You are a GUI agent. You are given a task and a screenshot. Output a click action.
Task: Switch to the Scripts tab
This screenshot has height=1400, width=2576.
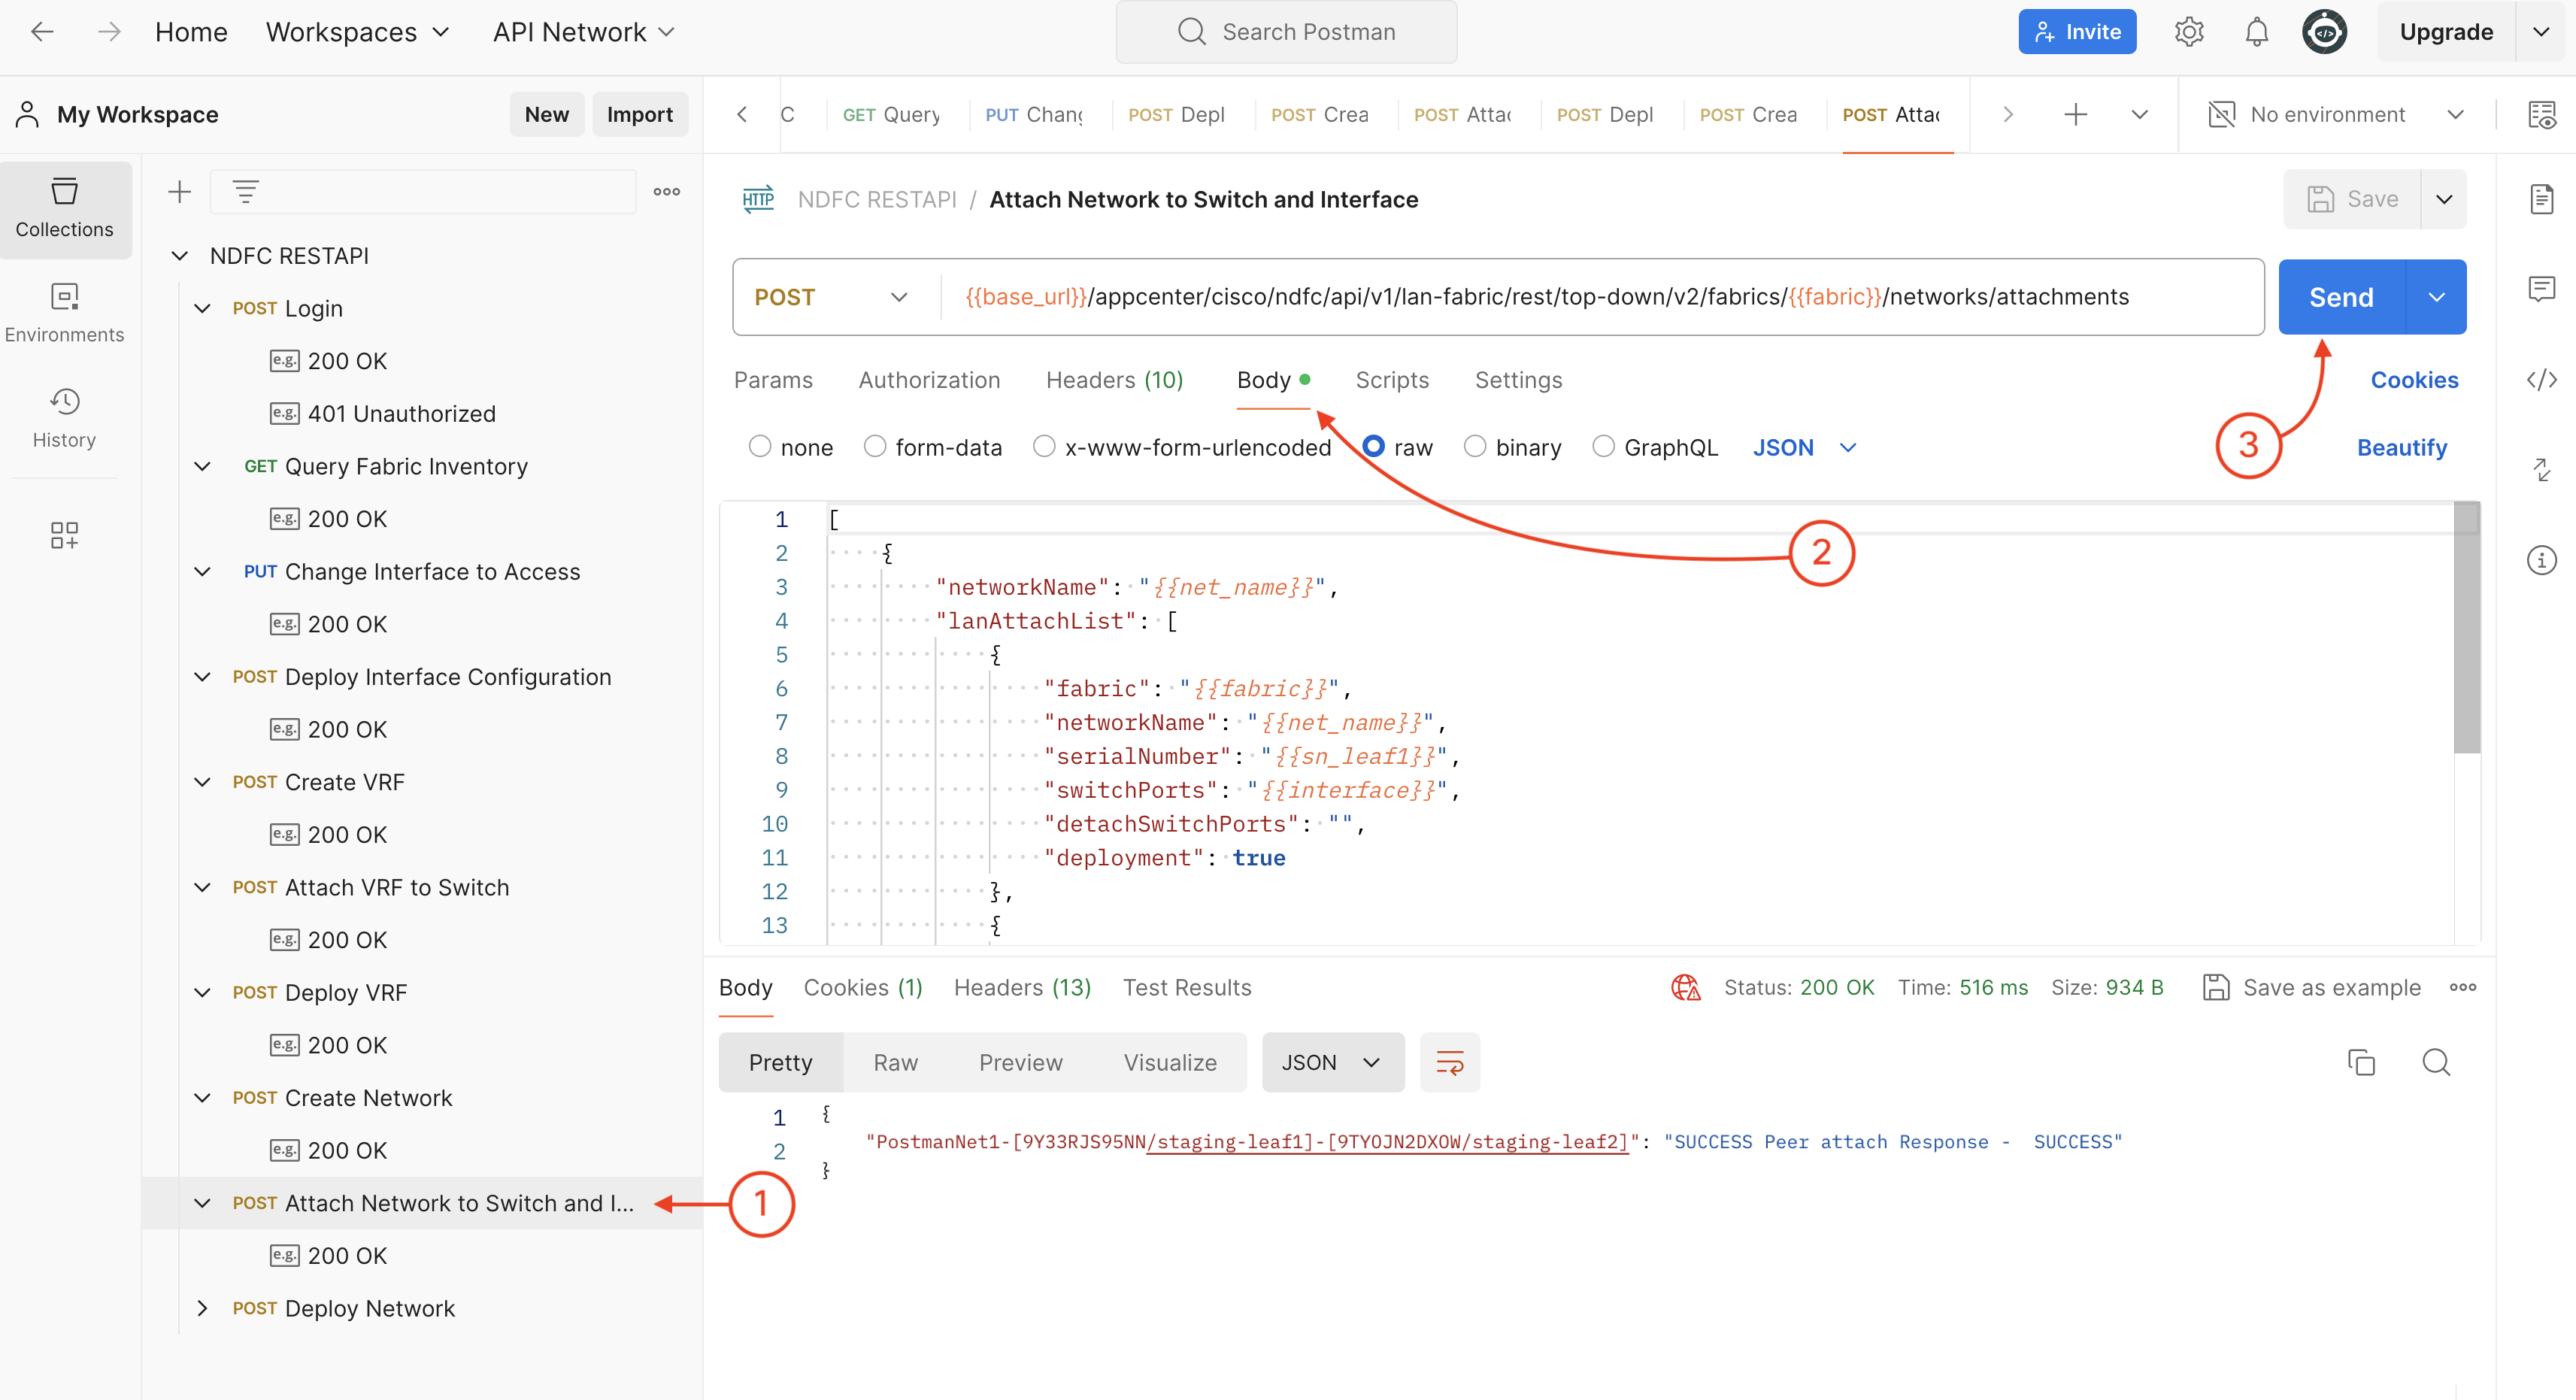click(1392, 380)
